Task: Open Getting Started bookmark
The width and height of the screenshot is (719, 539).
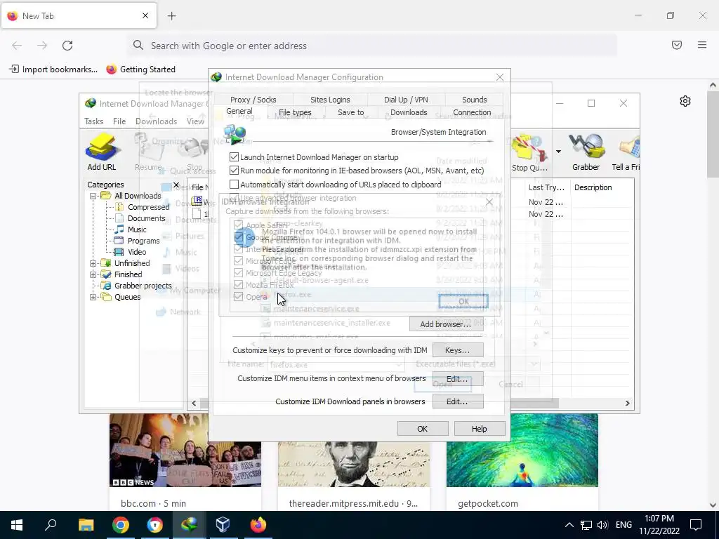Action: [140, 69]
